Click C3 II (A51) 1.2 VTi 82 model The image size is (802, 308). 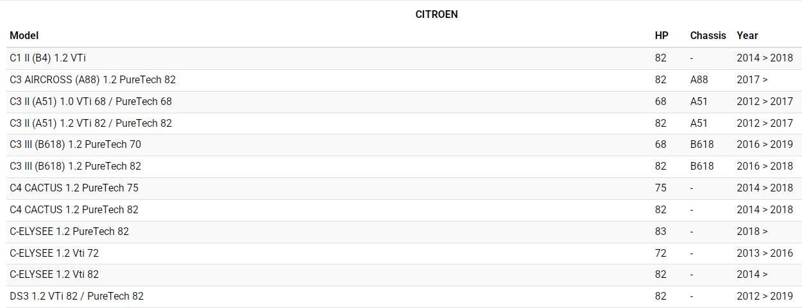90,124
